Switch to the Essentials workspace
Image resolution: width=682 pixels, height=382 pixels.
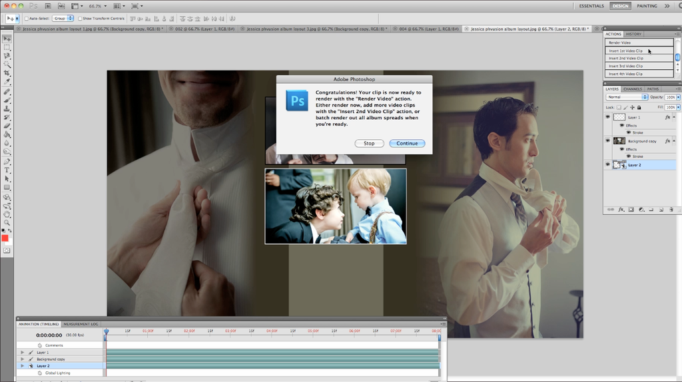[x=591, y=6]
